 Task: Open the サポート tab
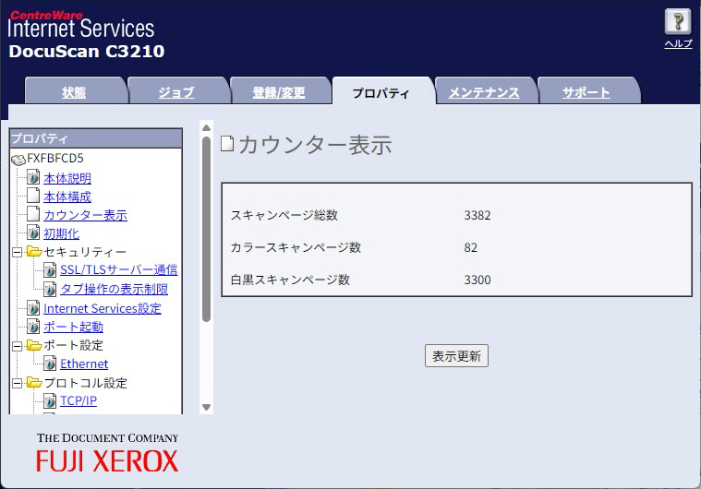pos(586,92)
